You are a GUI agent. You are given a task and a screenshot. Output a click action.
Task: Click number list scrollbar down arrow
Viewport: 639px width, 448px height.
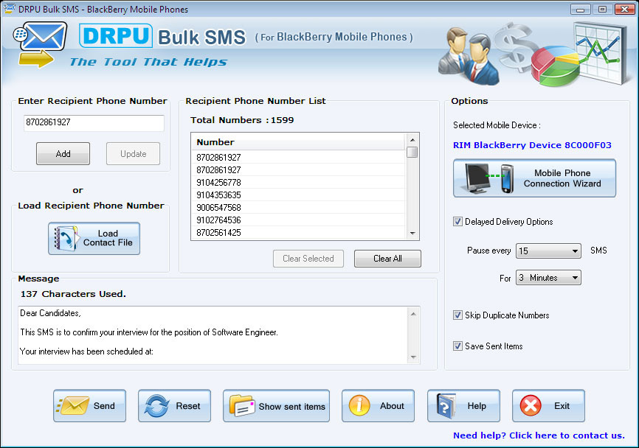coord(412,234)
